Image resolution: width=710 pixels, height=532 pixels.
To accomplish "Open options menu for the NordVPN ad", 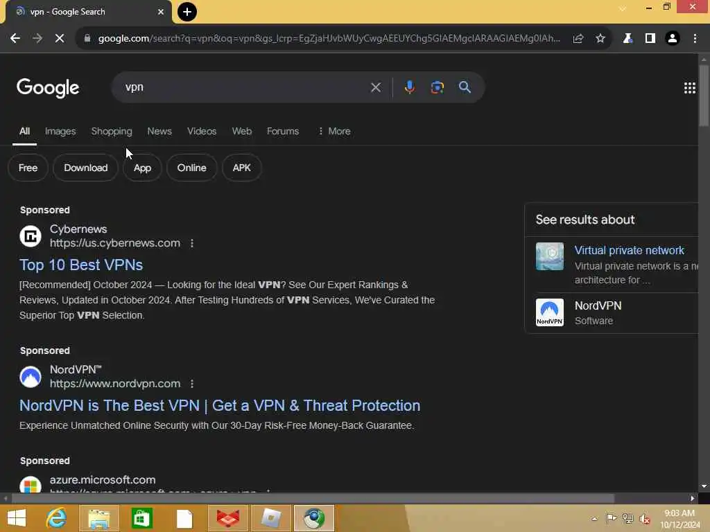I will click(192, 384).
